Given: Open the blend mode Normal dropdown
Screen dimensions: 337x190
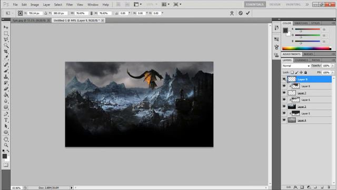Looking at the screenshot, I should point(296,65).
